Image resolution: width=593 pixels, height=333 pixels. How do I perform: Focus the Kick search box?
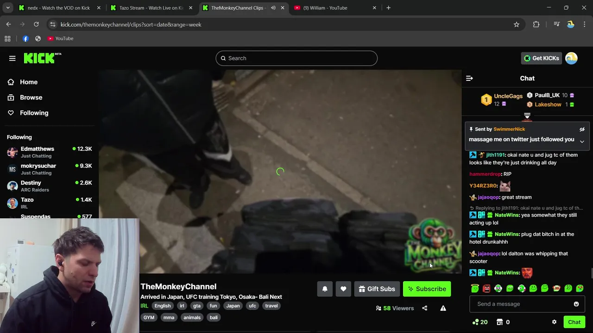click(x=296, y=58)
